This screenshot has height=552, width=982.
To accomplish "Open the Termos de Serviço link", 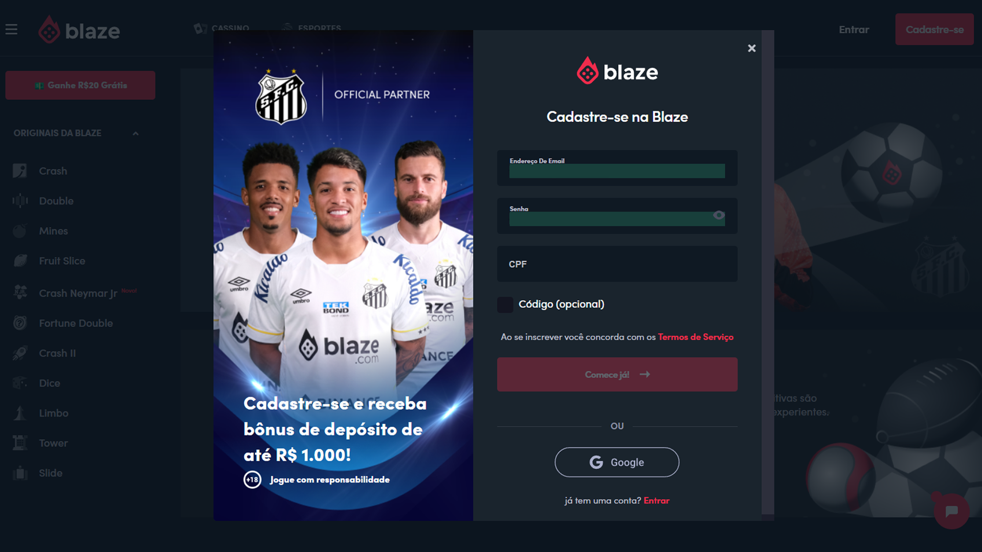I will click(696, 337).
